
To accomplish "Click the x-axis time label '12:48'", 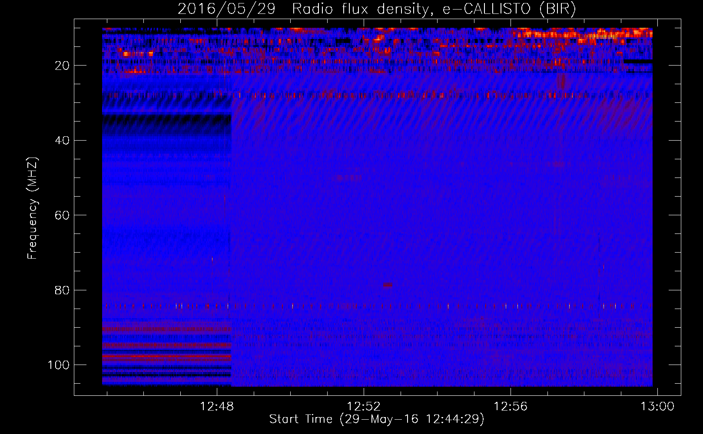I will click(217, 407).
